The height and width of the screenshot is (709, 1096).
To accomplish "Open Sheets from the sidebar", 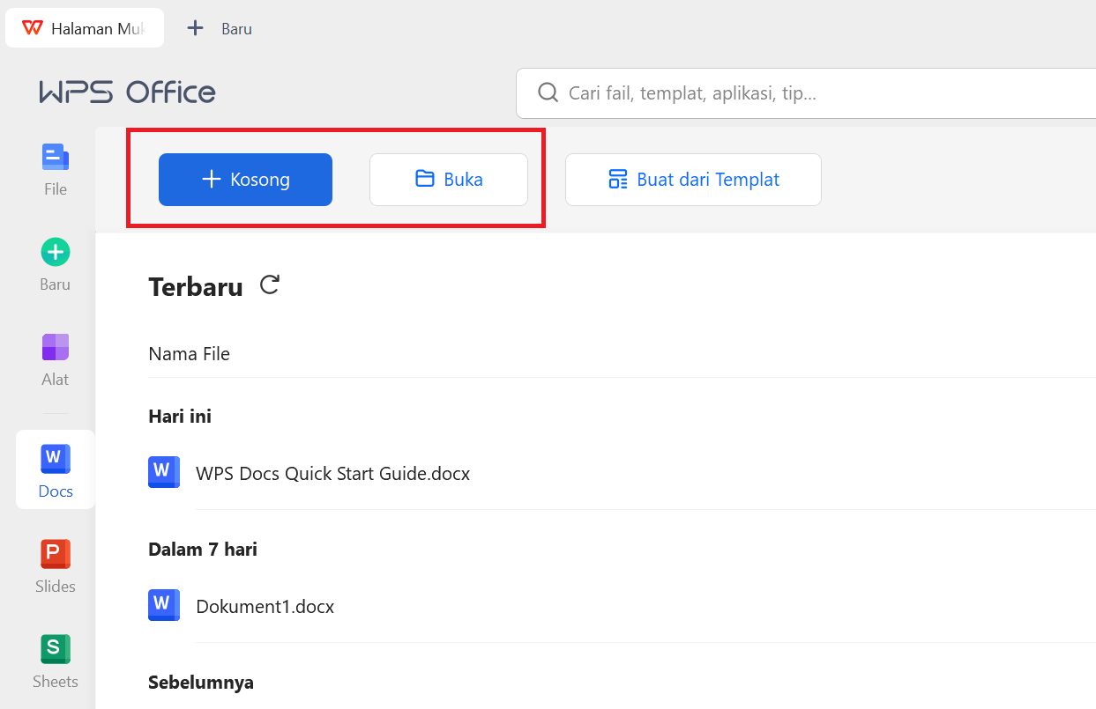I will click(x=55, y=660).
